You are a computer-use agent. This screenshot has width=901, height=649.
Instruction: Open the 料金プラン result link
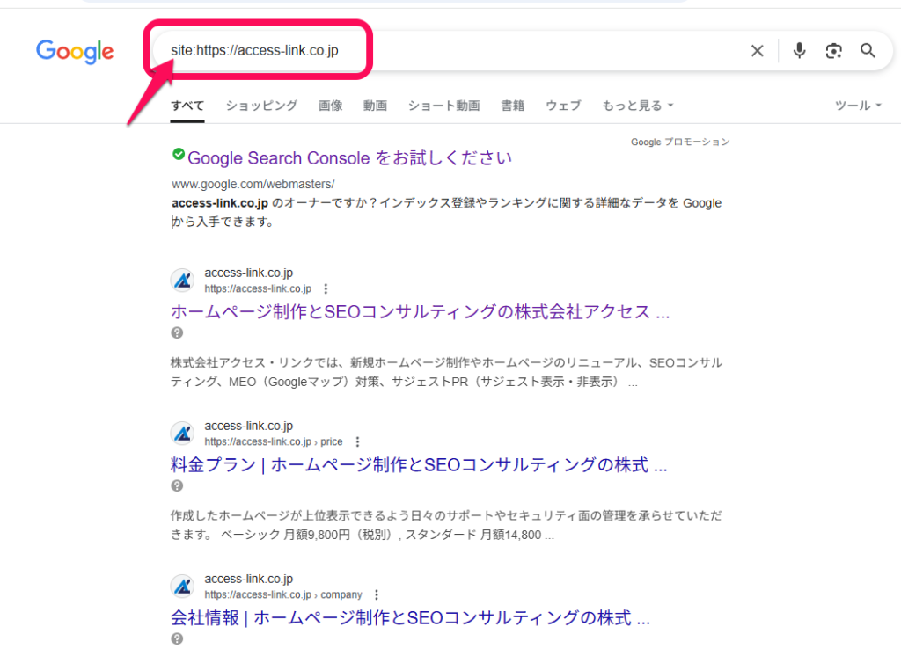coord(419,464)
